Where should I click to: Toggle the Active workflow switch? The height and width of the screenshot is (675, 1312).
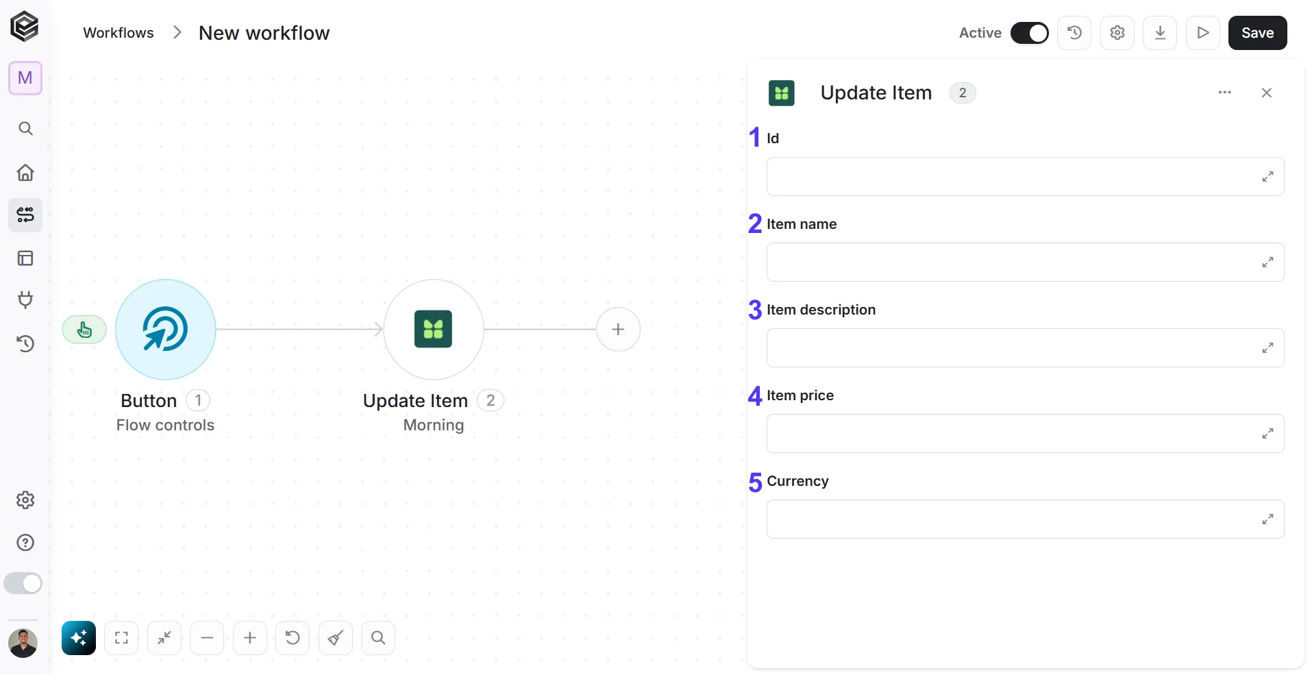(1029, 33)
